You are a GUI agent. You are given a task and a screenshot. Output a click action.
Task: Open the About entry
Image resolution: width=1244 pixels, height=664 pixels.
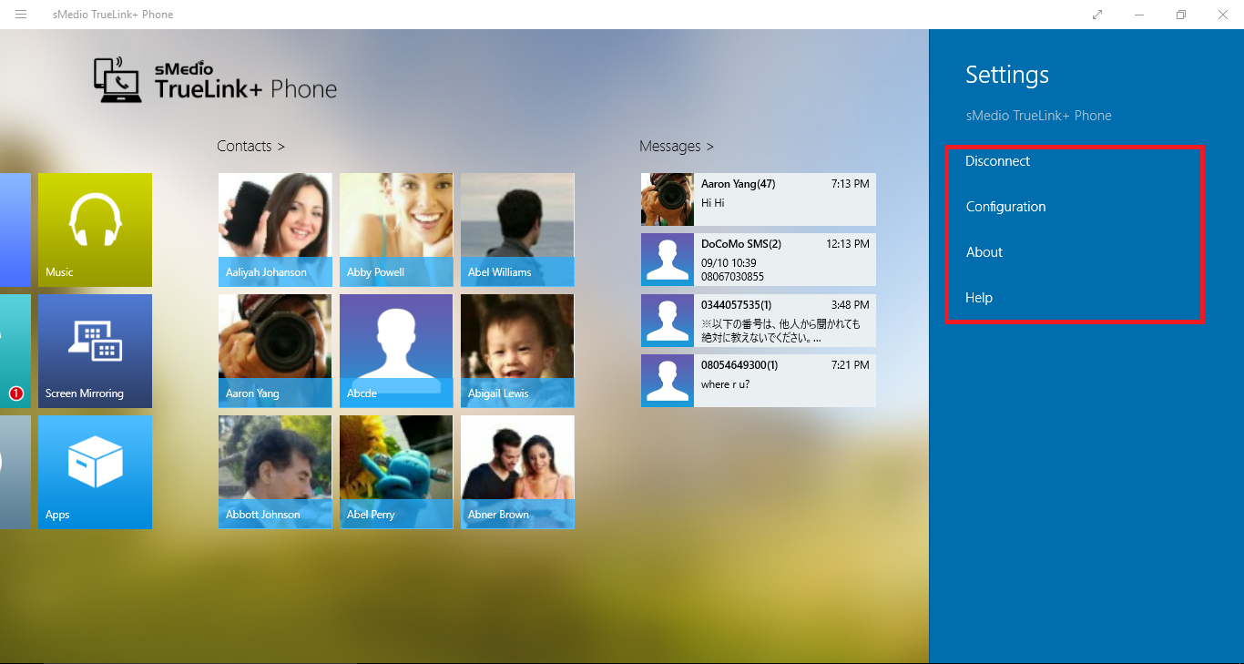(x=984, y=252)
